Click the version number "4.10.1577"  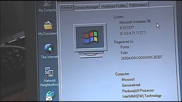(127, 28)
